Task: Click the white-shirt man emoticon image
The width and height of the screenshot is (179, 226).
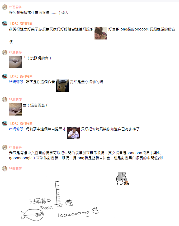Action: [73, 133]
